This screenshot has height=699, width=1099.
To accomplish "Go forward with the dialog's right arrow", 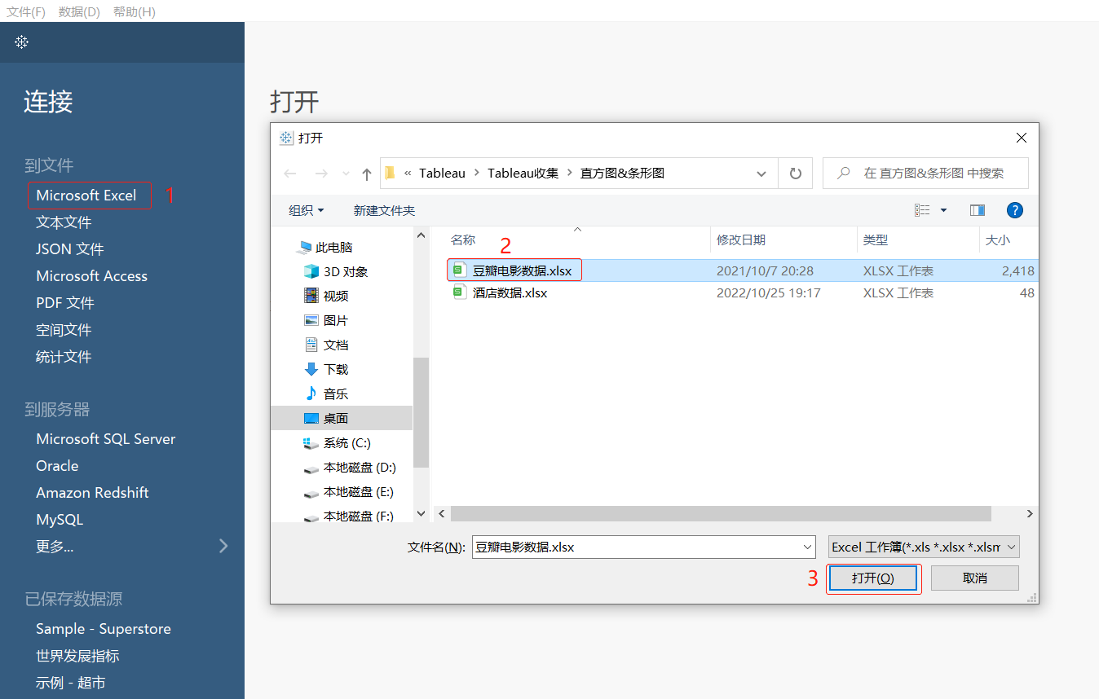I will [321, 174].
